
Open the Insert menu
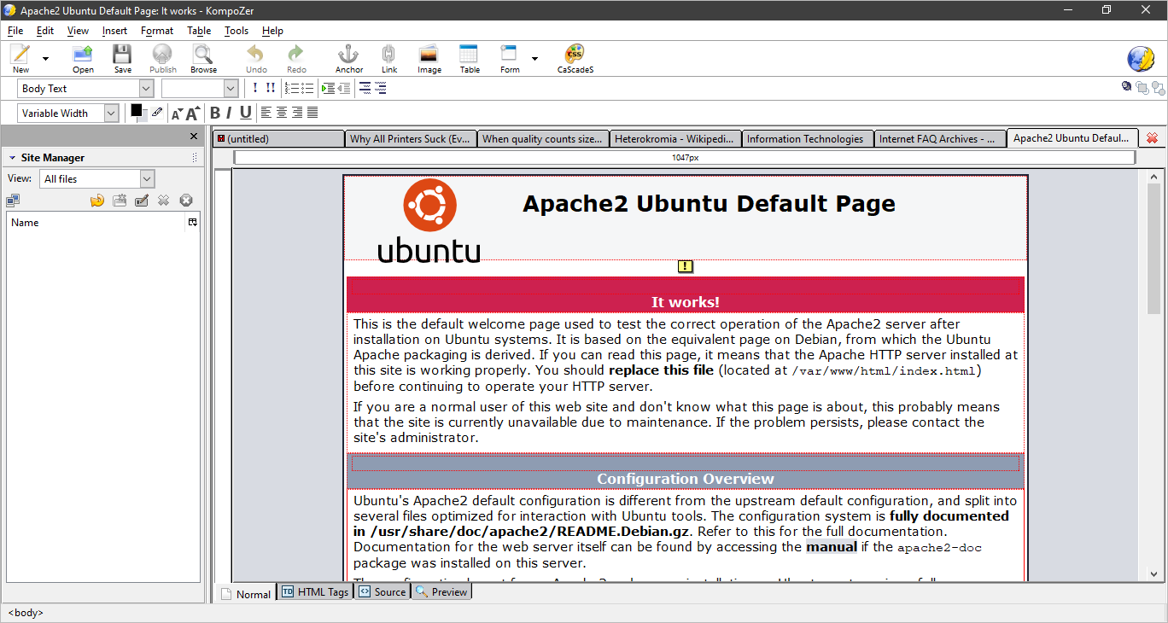[114, 31]
